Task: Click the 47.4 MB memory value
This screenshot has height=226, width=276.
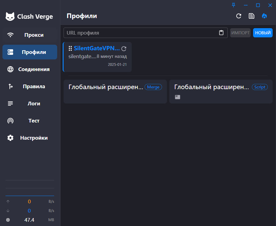Action: (29, 220)
